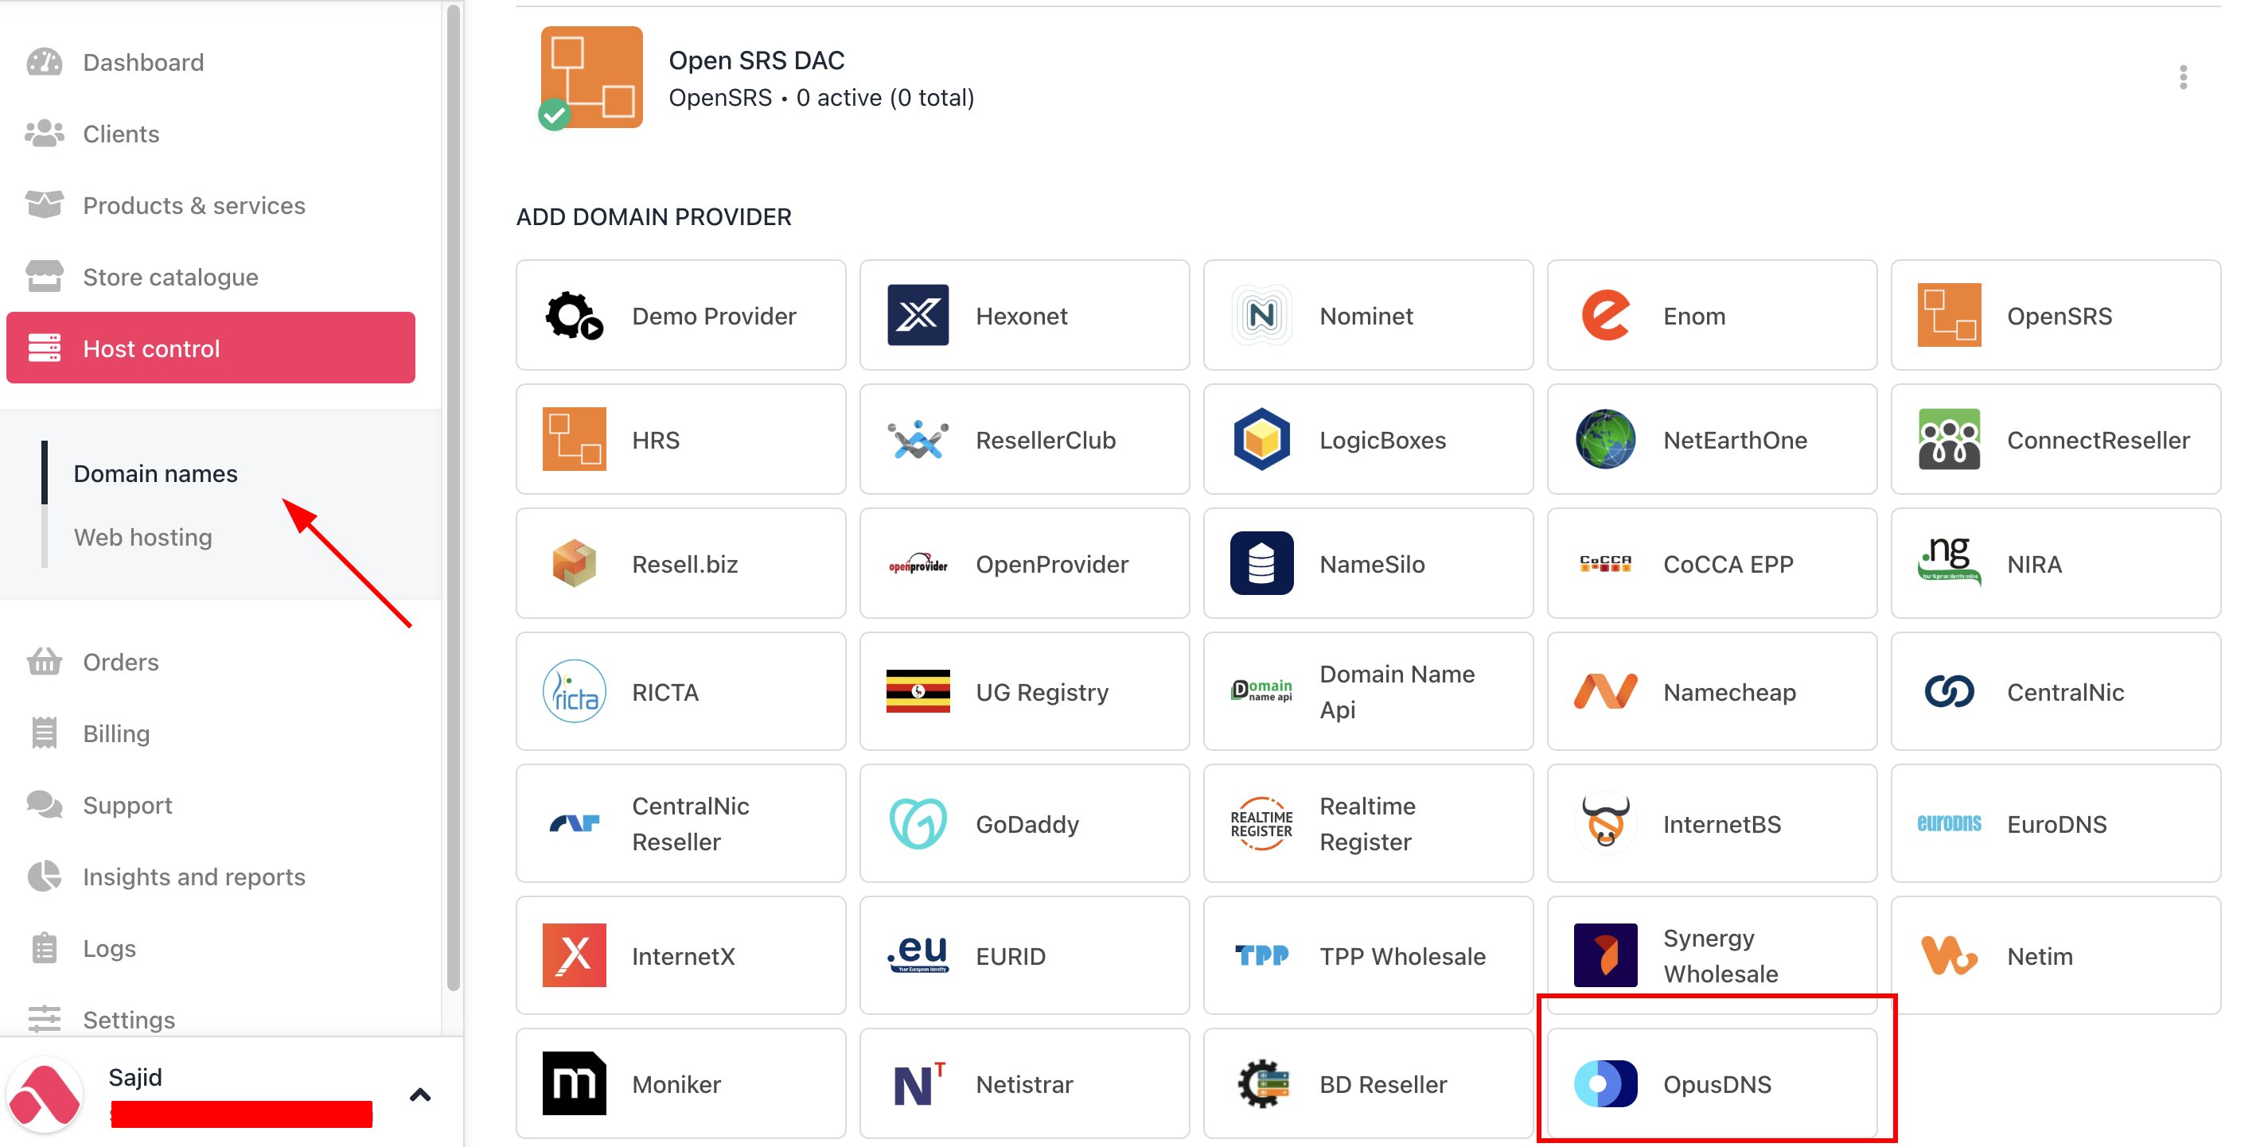Open the Open SRS DAC provider entry

(x=1368, y=77)
